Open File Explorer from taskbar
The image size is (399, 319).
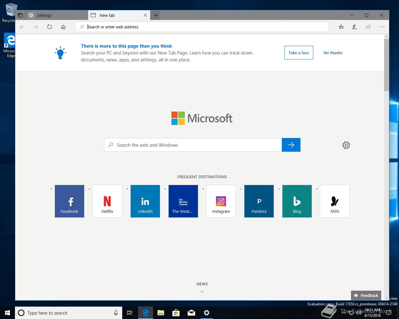tap(161, 313)
